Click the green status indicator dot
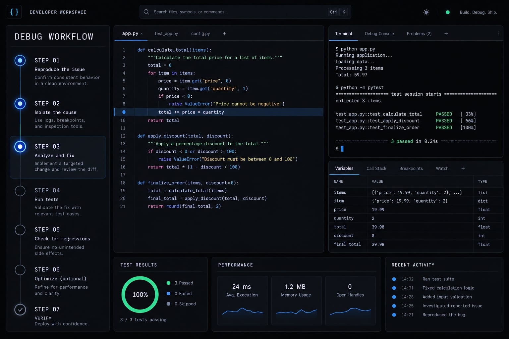The image size is (509, 339). tap(448, 12)
